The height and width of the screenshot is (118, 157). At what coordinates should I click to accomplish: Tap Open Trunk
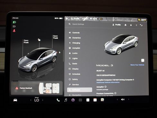pyautogui.click(x=55, y=37)
